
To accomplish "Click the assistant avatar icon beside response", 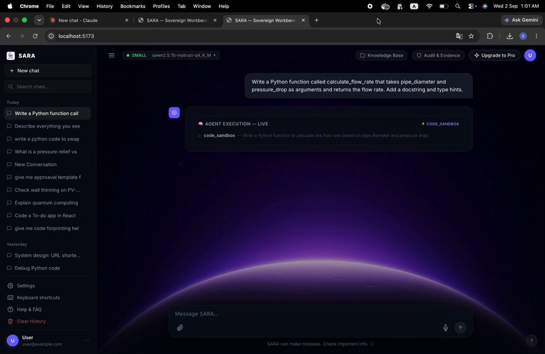I will coord(174,113).
